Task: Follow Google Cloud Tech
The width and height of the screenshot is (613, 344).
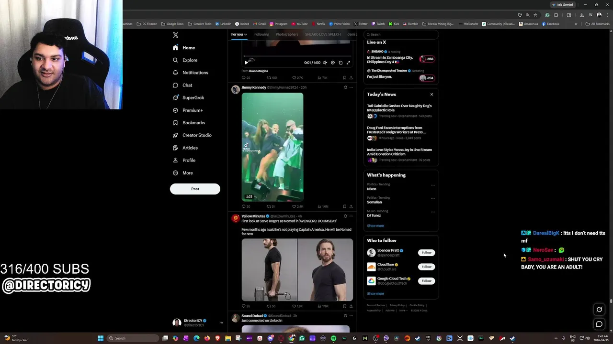Action: 426,281
